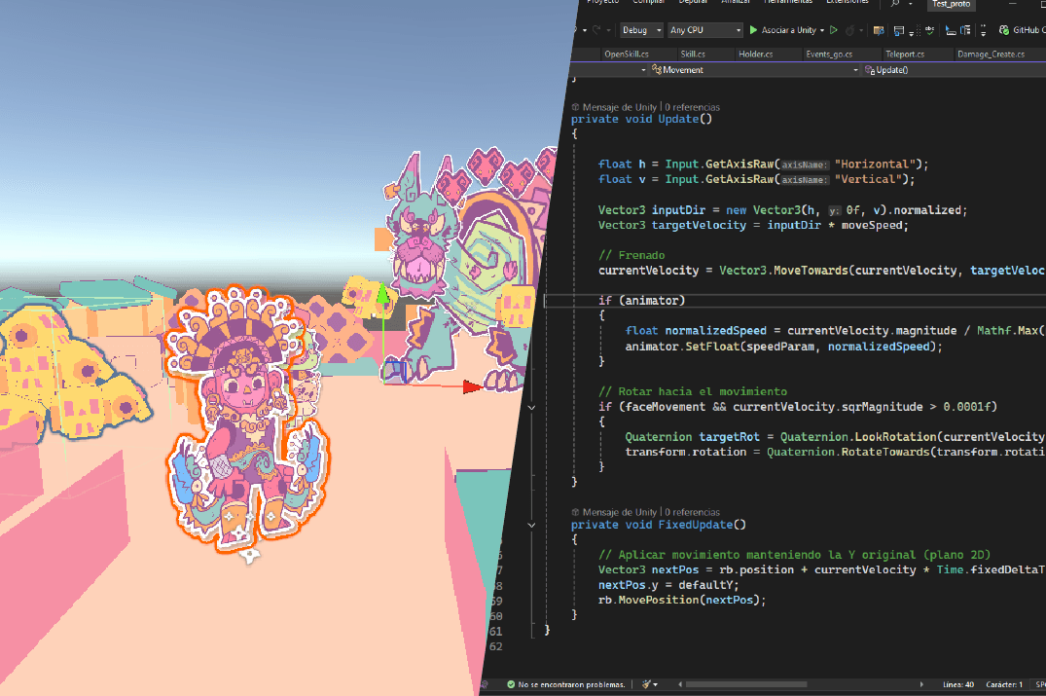
Task: Click the search magnifier icon in title bar
Action: [x=895, y=3]
